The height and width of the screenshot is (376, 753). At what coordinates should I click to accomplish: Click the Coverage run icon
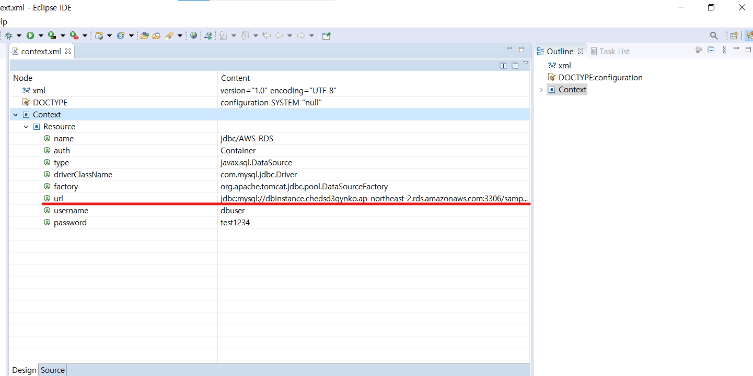(x=52, y=35)
